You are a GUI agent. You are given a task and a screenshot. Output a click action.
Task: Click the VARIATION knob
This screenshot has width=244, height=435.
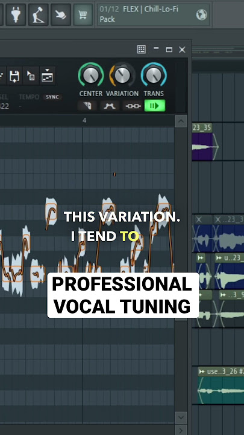point(122,75)
